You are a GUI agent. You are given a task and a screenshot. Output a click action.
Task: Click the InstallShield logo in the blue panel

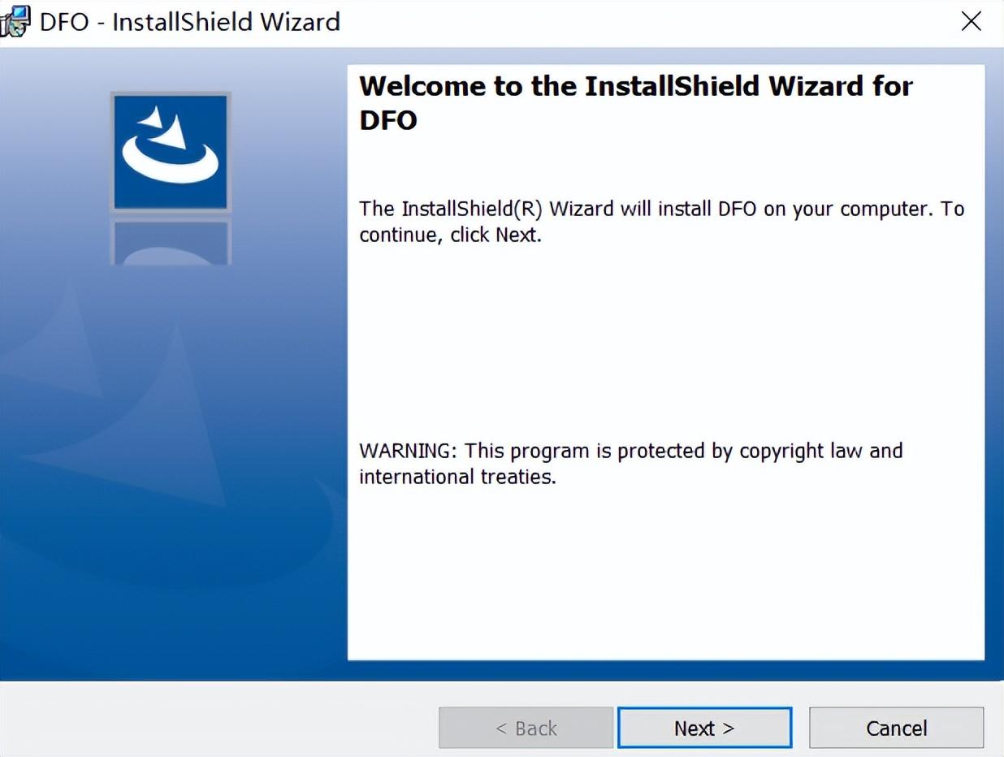pos(171,152)
